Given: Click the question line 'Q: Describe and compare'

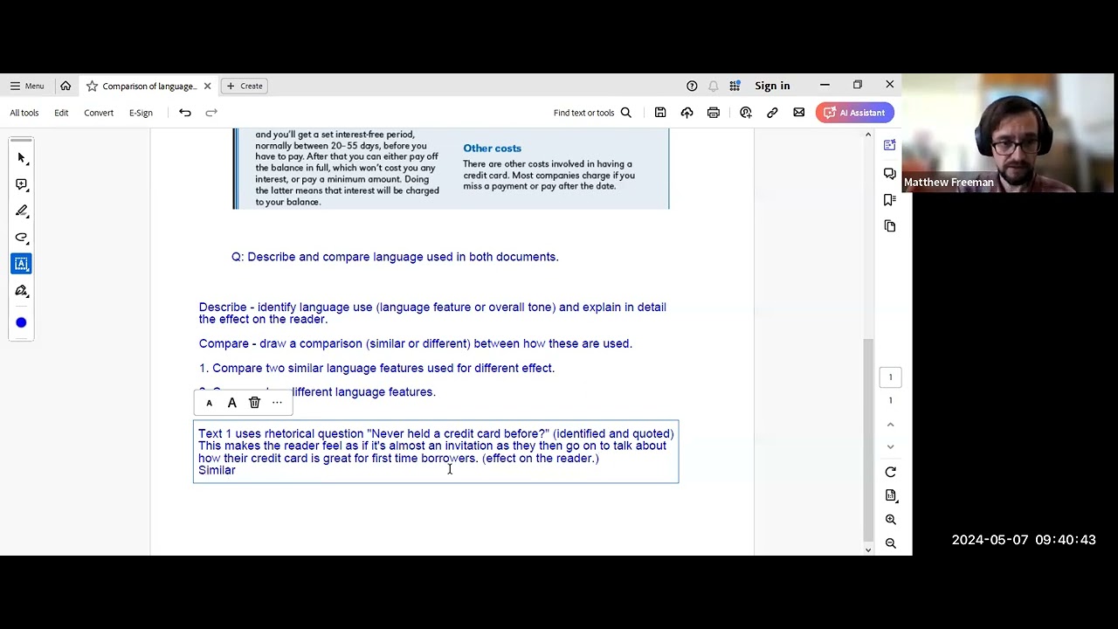Looking at the screenshot, I should (395, 257).
